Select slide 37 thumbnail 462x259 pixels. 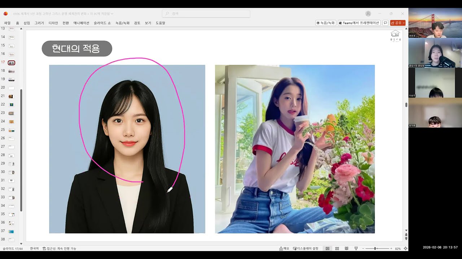point(12,231)
